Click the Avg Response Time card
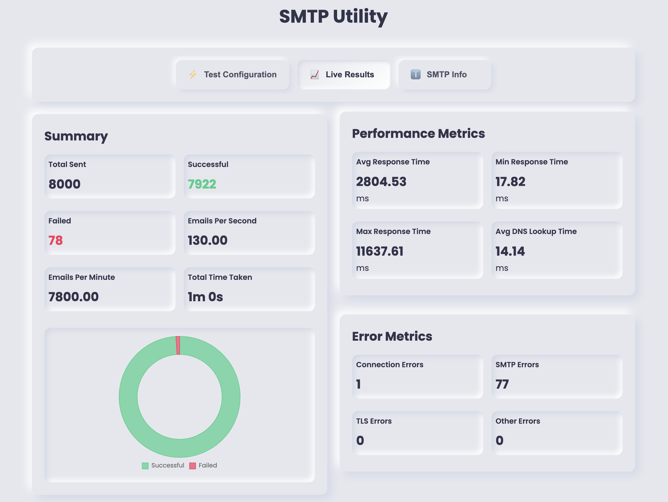The width and height of the screenshot is (668, 502). click(x=417, y=180)
